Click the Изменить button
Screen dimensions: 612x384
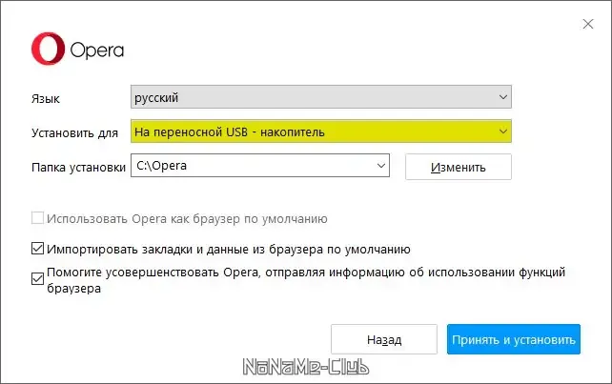point(459,167)
